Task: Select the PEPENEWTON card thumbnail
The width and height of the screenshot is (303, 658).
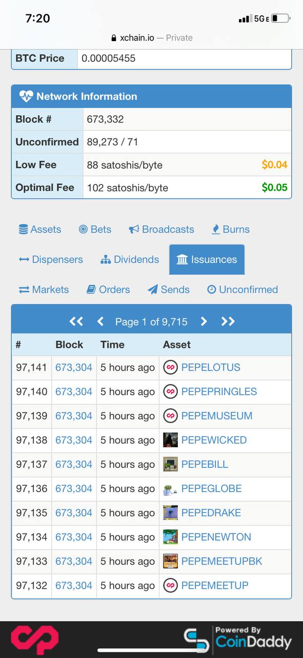Action: click(x=170, y=537)
